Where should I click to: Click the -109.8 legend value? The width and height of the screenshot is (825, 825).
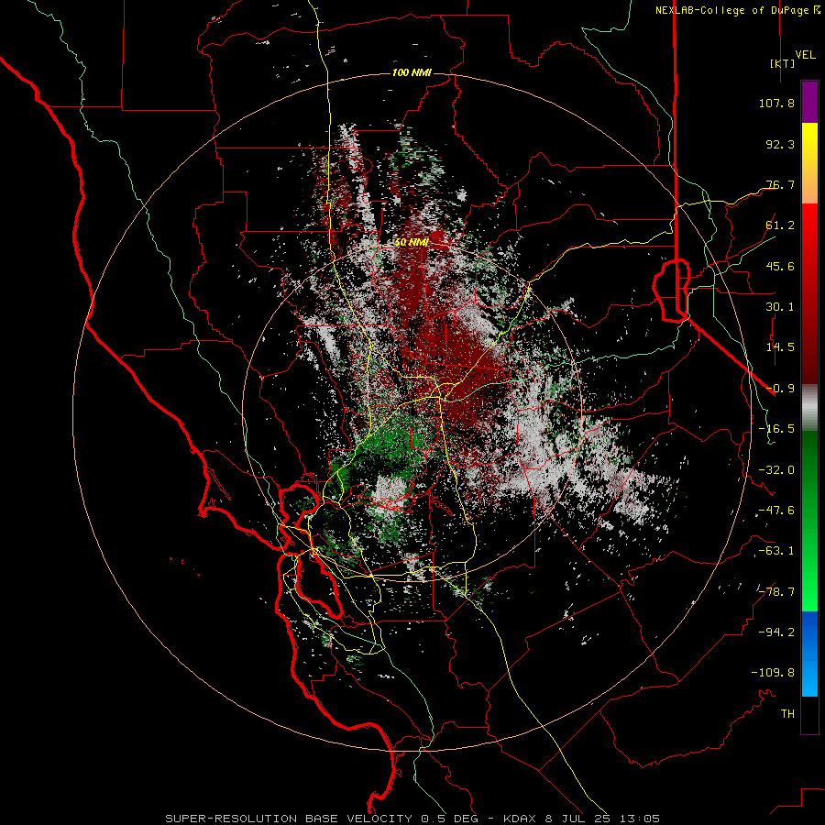point(773,673)
